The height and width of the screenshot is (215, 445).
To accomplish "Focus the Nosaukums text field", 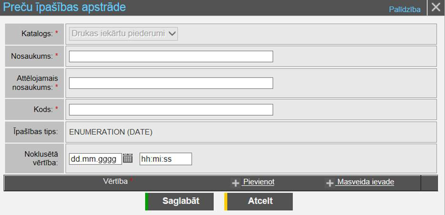I will point(171,56).
